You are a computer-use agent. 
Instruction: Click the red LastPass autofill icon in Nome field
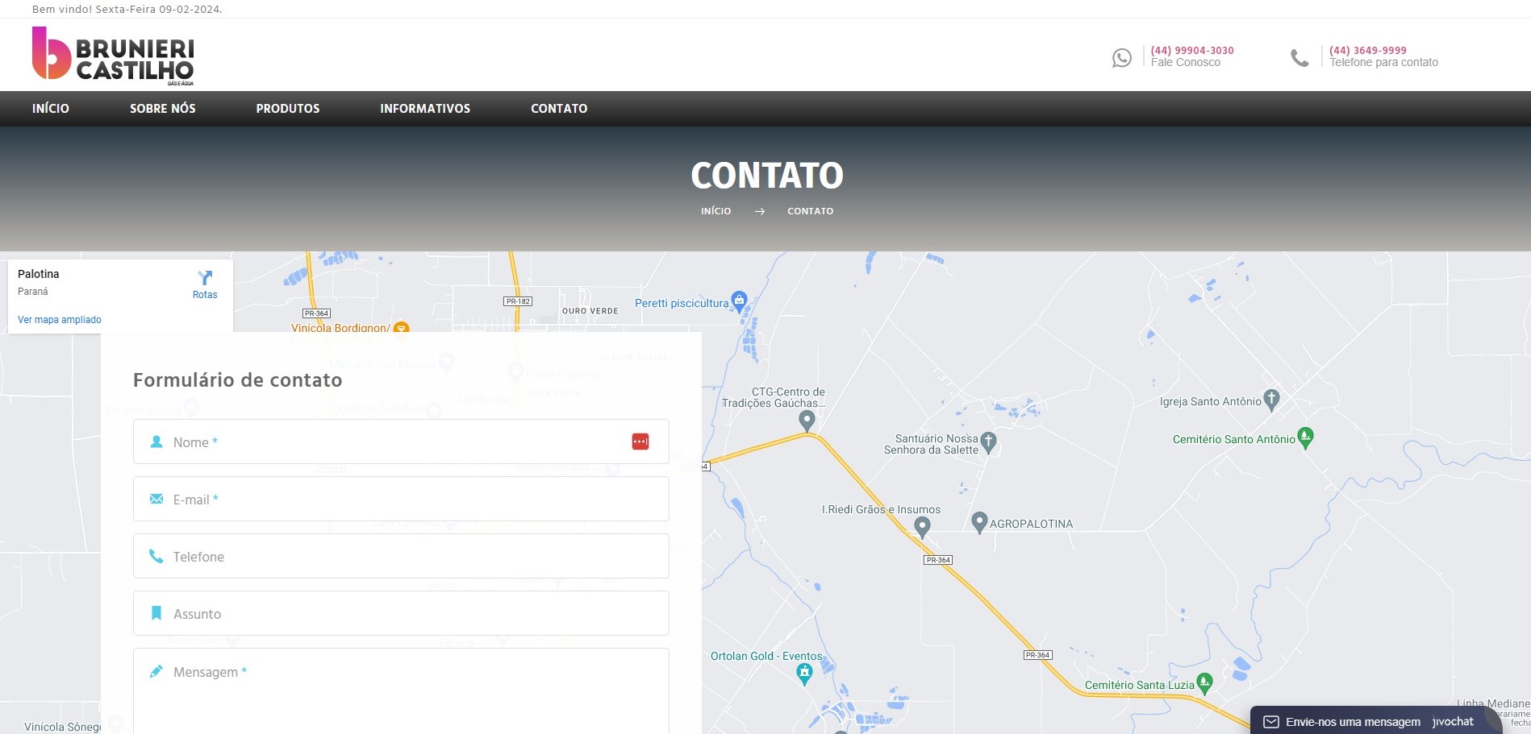coord(641,441)
